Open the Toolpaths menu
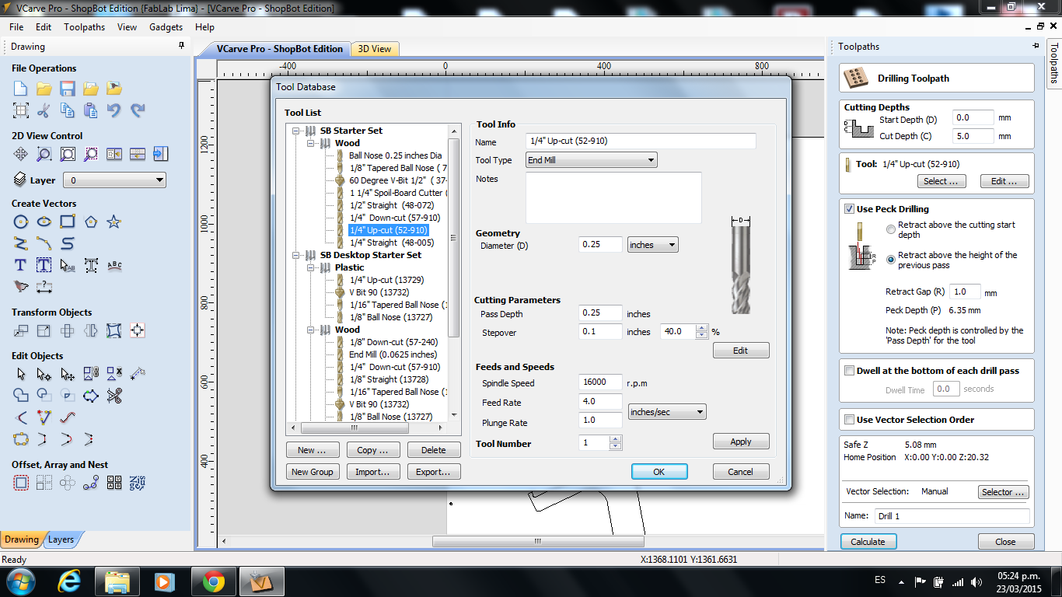Screen dimensions: 1062x597 [84, 26]
